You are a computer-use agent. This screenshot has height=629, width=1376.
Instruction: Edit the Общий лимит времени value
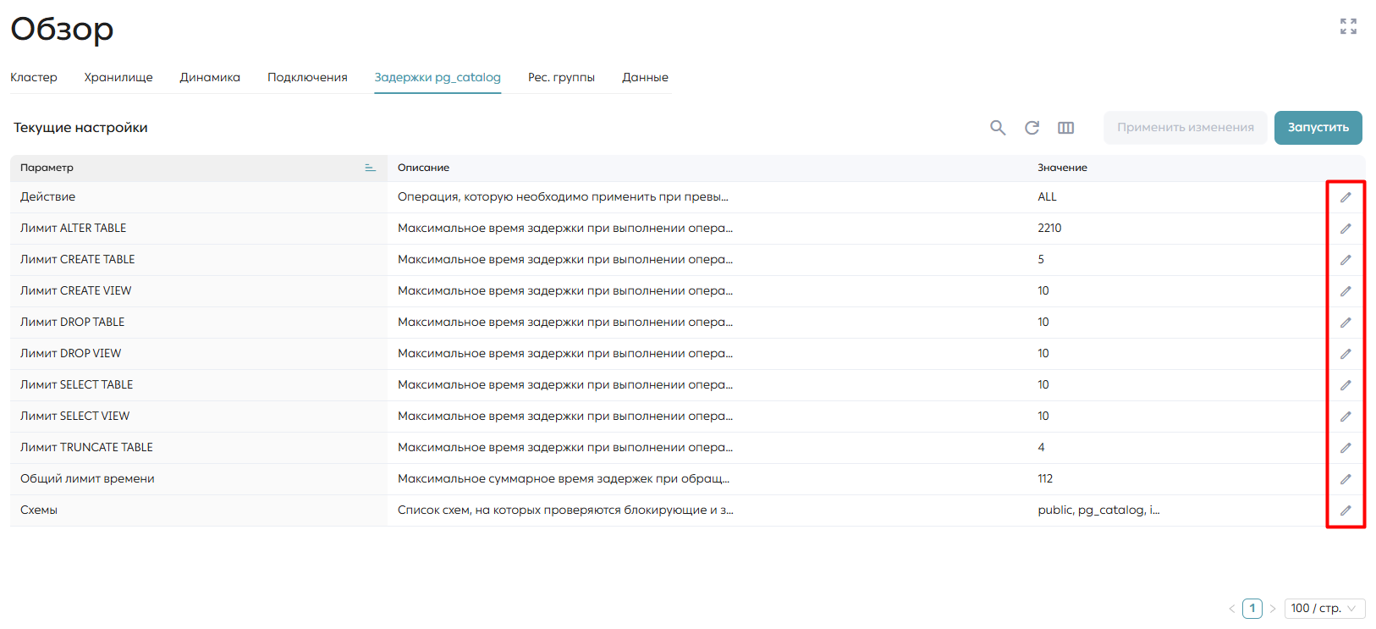[1346, 479]
